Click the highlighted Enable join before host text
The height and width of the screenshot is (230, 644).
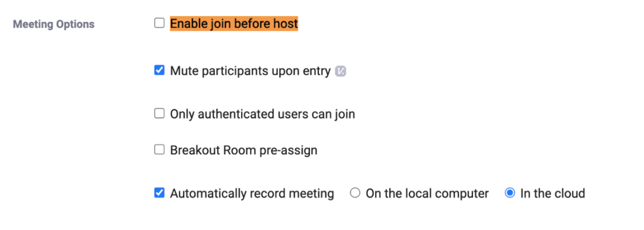pos(234,24)
